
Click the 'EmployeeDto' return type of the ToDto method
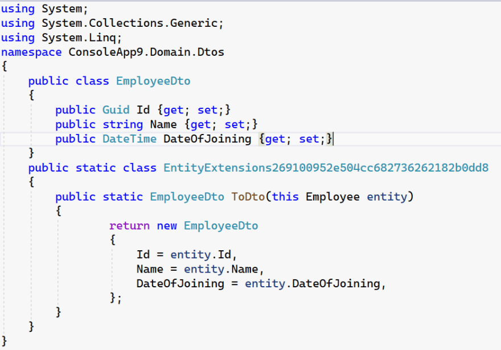[187, 197]
